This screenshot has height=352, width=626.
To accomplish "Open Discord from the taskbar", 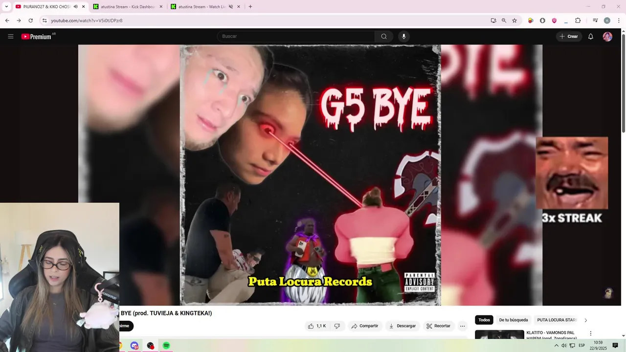I will tap(134, 346).
